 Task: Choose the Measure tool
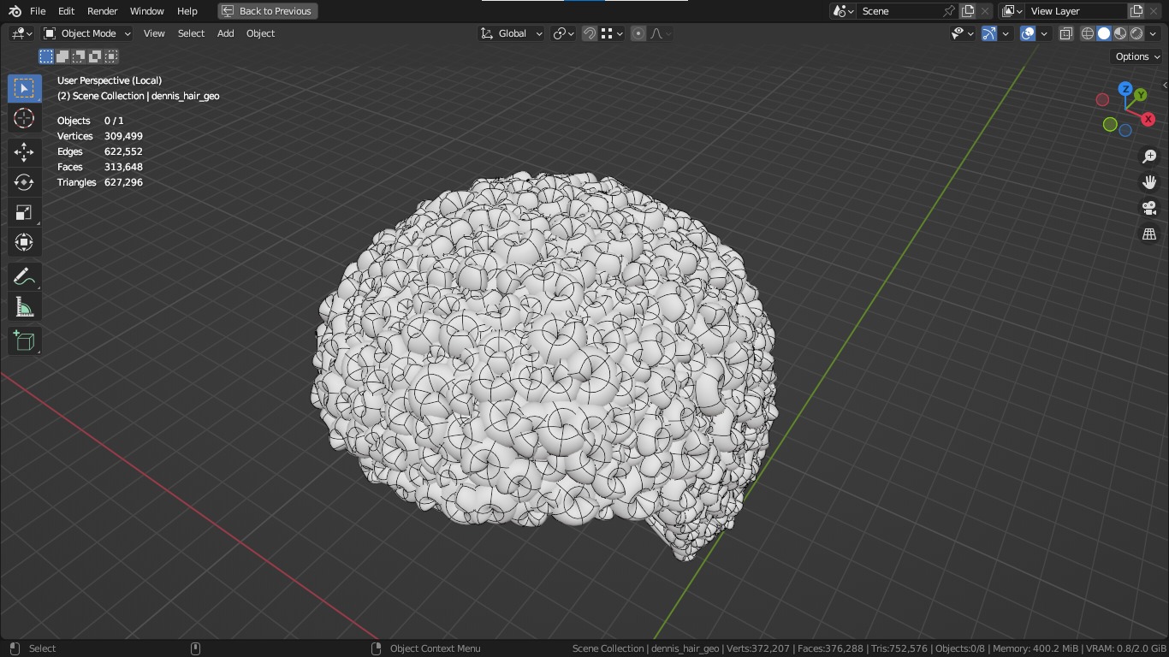coord(24,307)
